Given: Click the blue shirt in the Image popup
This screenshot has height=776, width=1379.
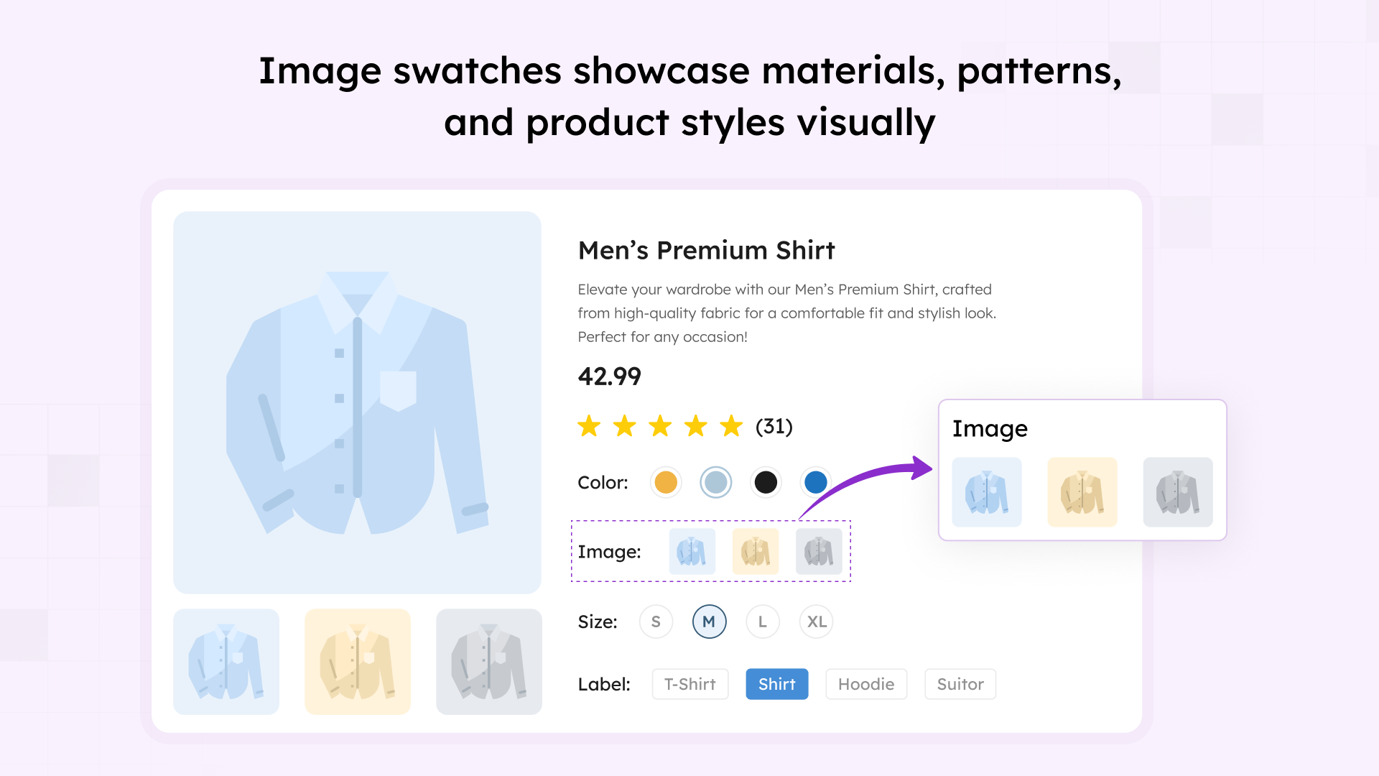Looking at the screenshot, I should click(x=986, y=492).
